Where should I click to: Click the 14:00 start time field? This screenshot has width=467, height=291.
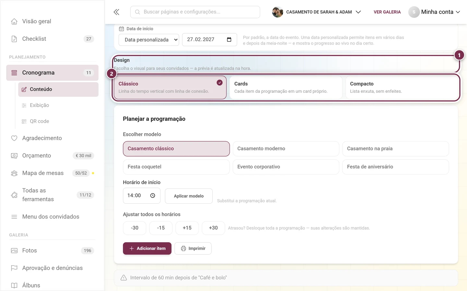tap(142, 196)
